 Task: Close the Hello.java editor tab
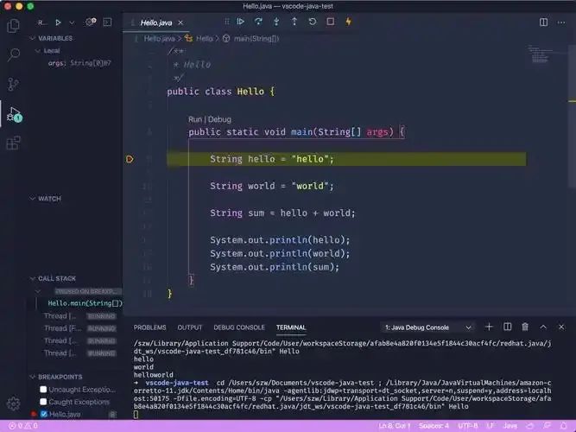pyautogui.click(x=180, y=22)
